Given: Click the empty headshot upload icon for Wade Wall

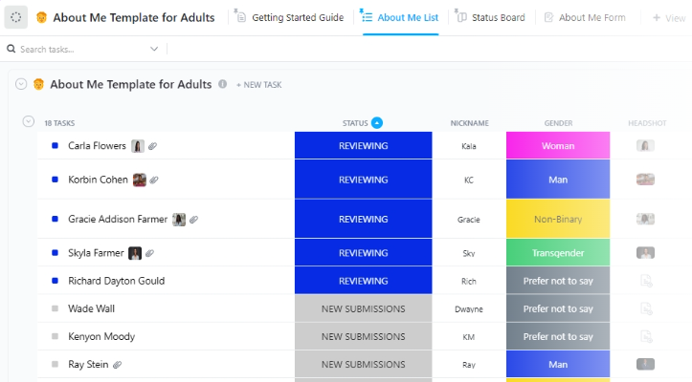Looking at the screenshot, I should [x=646, y=308].
